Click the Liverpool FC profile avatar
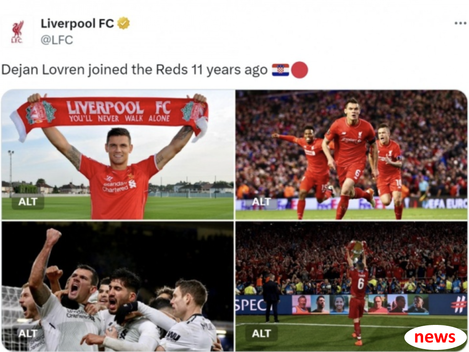 (17, 32)
